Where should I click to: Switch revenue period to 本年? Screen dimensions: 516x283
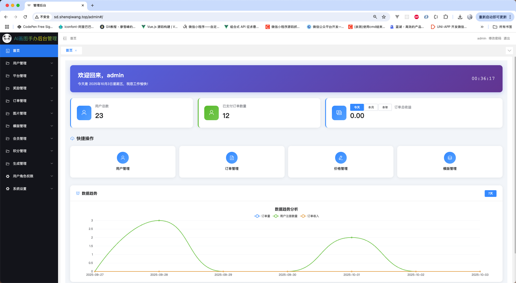coord(385,107)
